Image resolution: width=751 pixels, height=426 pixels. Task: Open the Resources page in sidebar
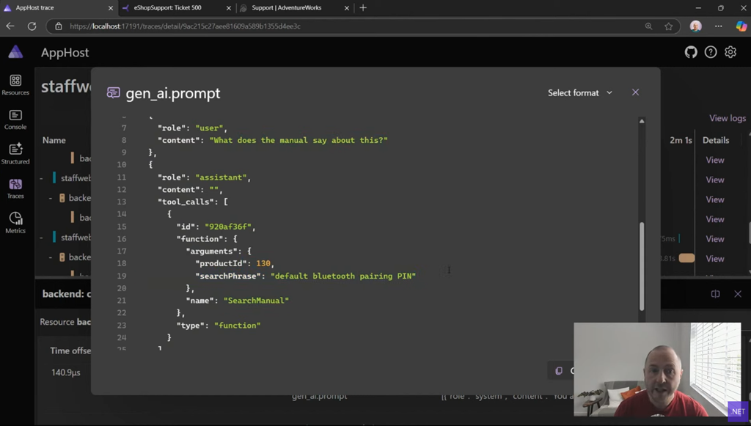15,84
